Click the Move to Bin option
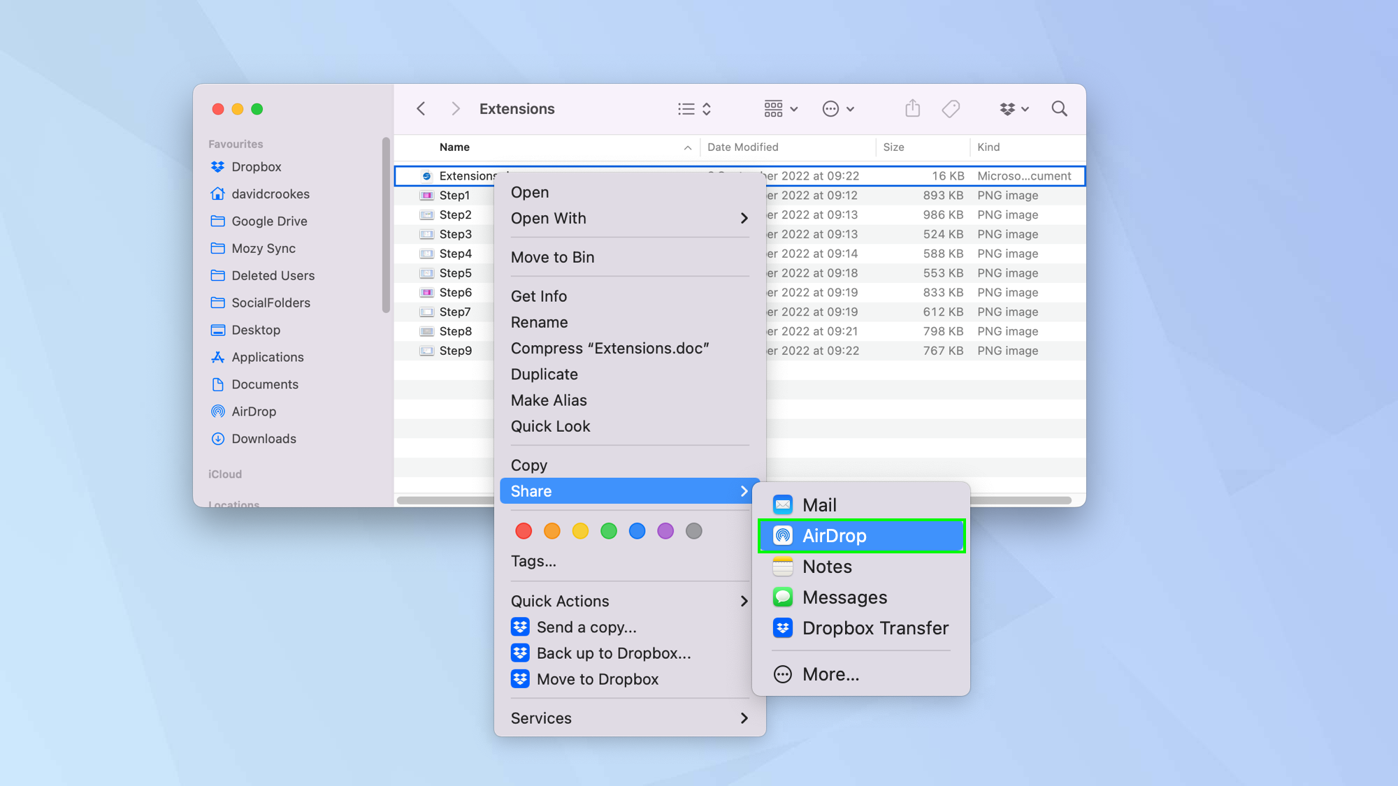1398x786 pixels. click(552, 257)
